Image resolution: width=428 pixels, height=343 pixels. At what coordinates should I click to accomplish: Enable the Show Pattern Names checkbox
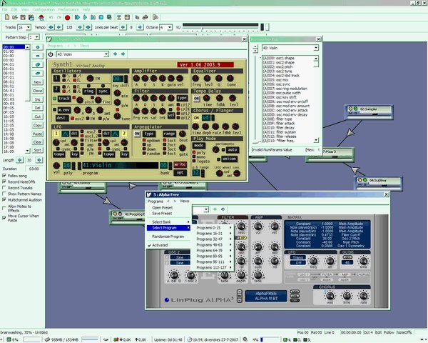pyautogui.click(x=4, y=194)
